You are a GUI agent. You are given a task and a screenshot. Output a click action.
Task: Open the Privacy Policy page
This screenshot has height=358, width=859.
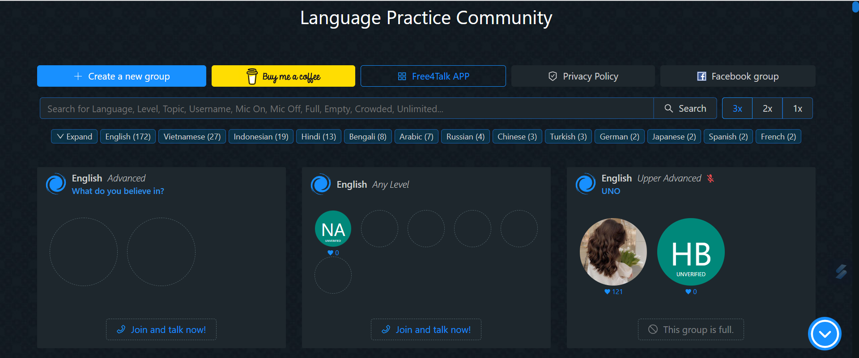583,76
